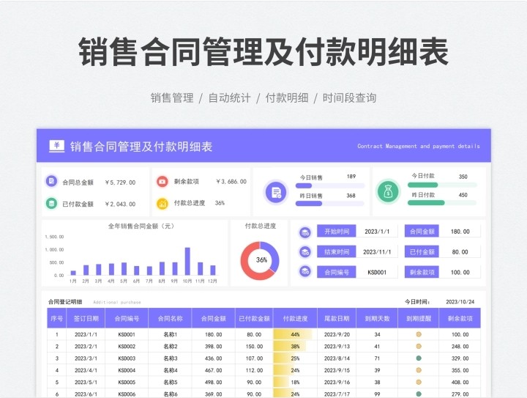The height and width of the screenshot is (398, 527).
Task: Click the ¥5,729.00 total contract value
Action: [120, 183]
